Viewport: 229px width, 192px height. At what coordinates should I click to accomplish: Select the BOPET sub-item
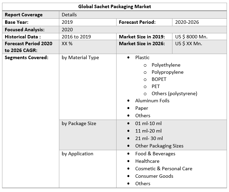pyautogui.click(x=159, y=79)
